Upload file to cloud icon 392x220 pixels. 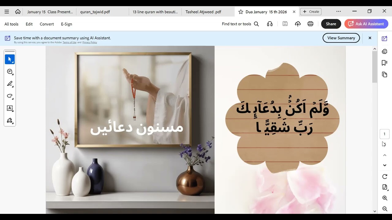tap(298, 24)
